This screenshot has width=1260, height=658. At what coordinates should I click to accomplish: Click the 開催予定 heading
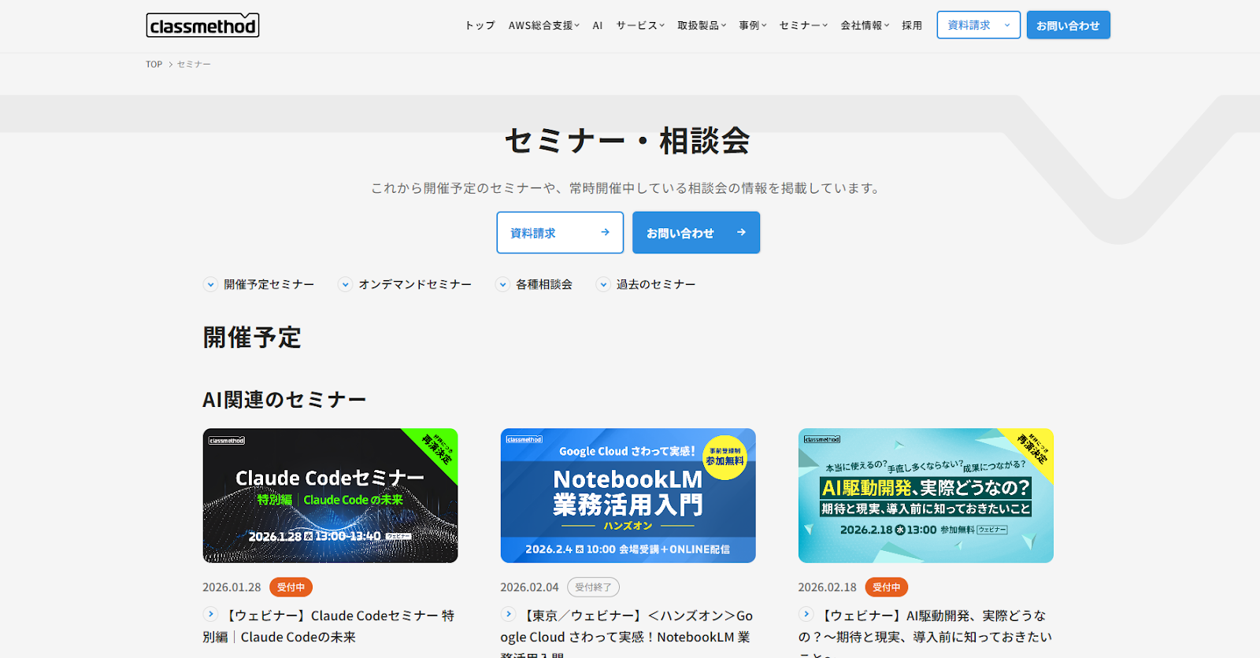pyautogui.click(x=252, y=338)
